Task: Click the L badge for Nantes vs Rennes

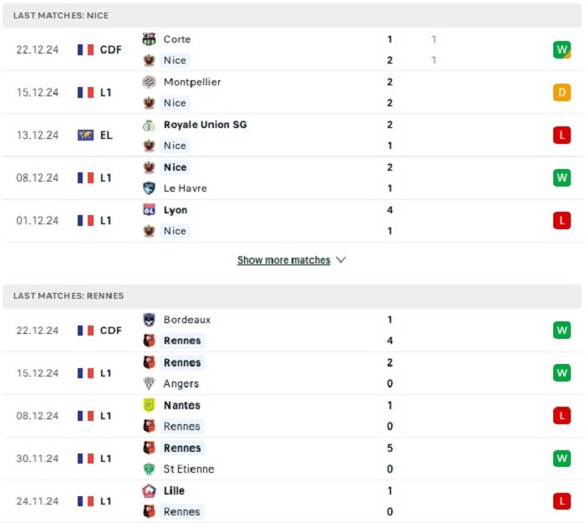Action: click(x=562, y=416)
